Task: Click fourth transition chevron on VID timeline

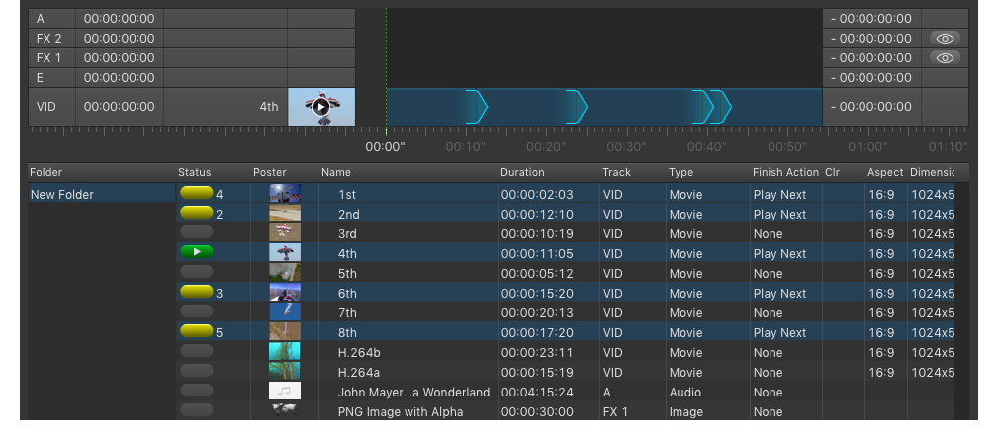Action: 721,106
